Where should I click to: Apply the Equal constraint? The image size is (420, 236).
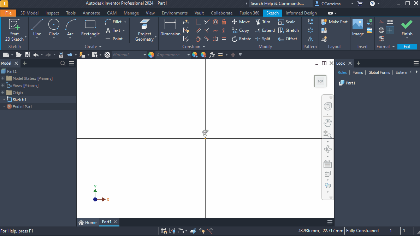[224, 39]
